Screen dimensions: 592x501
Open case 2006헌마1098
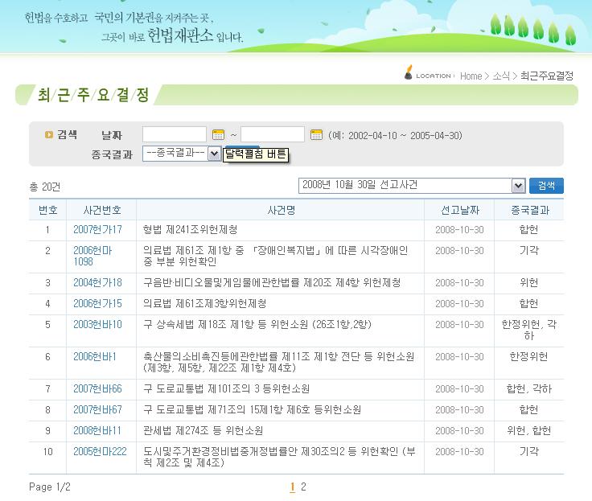(92, 256)
